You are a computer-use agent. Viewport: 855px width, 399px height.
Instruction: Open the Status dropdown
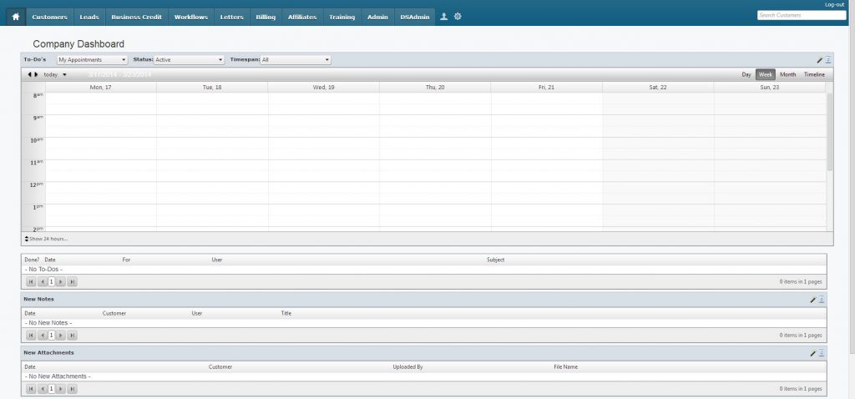pyautogui.click(x=190, y=60)
